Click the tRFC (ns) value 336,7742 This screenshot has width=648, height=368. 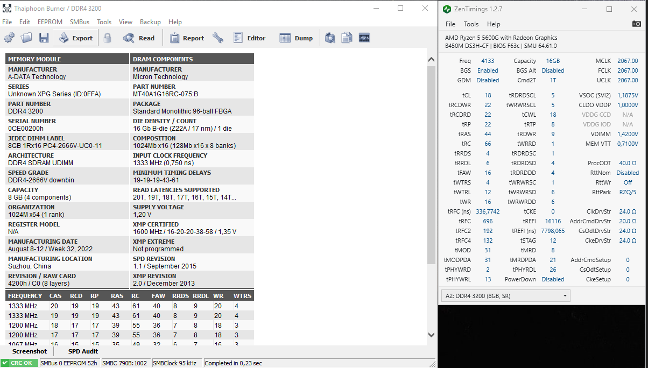click(x=488, y=211)
